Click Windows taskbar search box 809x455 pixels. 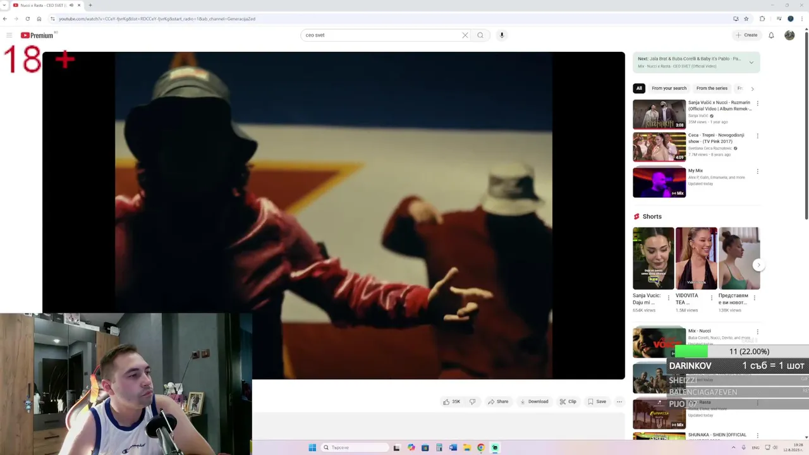354,447
